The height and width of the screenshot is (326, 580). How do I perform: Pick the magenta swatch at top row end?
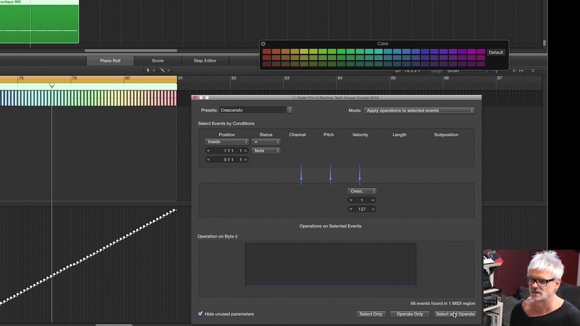click(x=481, y=51)
